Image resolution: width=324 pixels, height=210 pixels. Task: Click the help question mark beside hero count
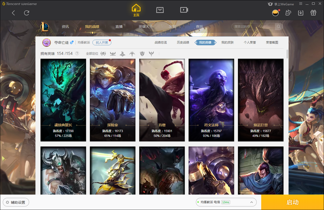(x=77, y=53)
